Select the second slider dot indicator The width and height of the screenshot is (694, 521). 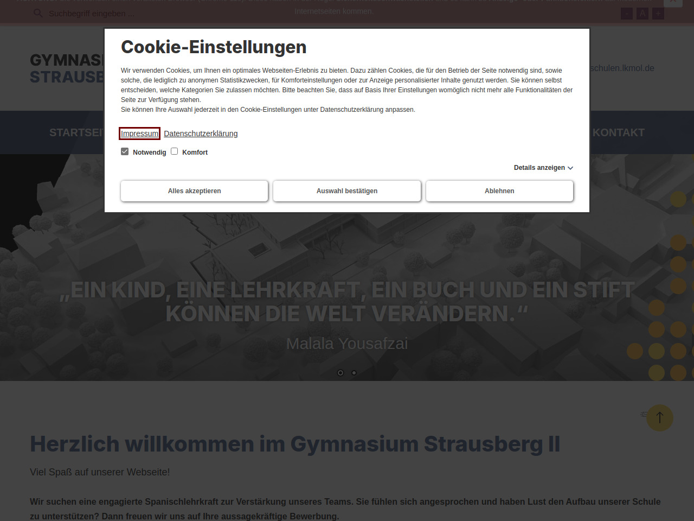click(354, 373)
